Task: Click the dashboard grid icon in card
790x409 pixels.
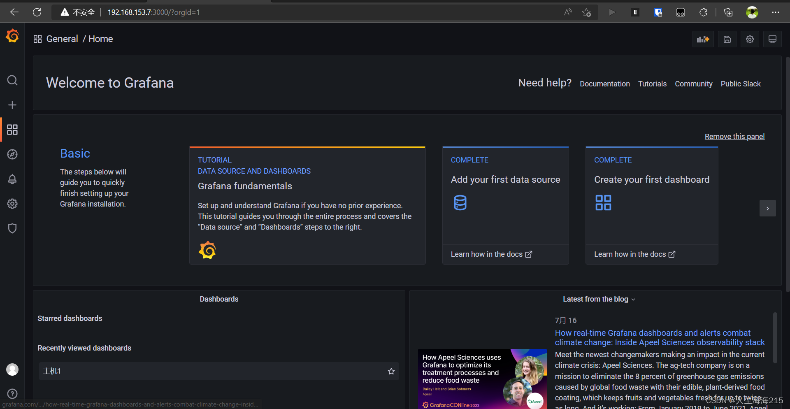Action: tap(603, 202)
